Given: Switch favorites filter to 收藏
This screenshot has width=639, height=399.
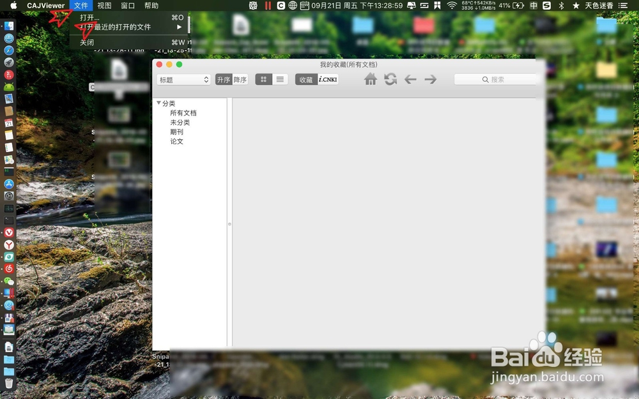Looking at the screenshot, I should coord(305,79).
